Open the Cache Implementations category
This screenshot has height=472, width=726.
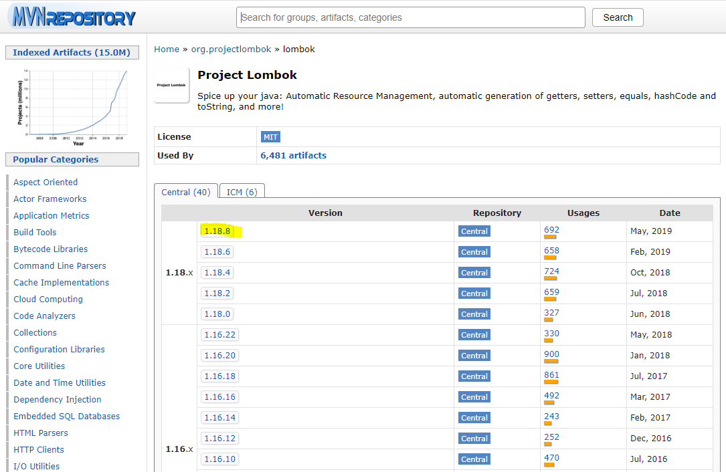61,282
